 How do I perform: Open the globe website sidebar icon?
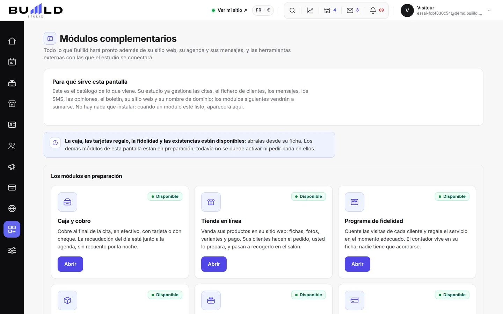(x=12, y=209)
